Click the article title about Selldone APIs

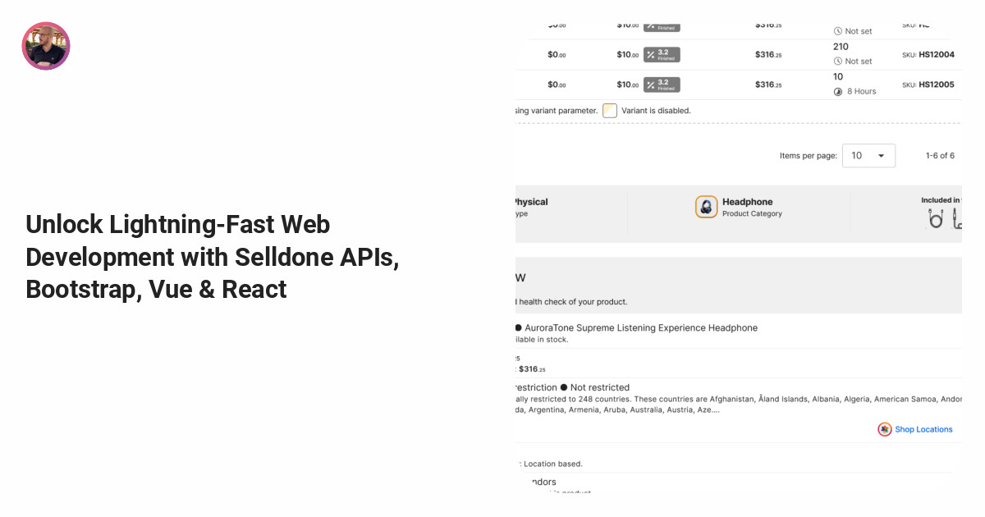[213, 257]
